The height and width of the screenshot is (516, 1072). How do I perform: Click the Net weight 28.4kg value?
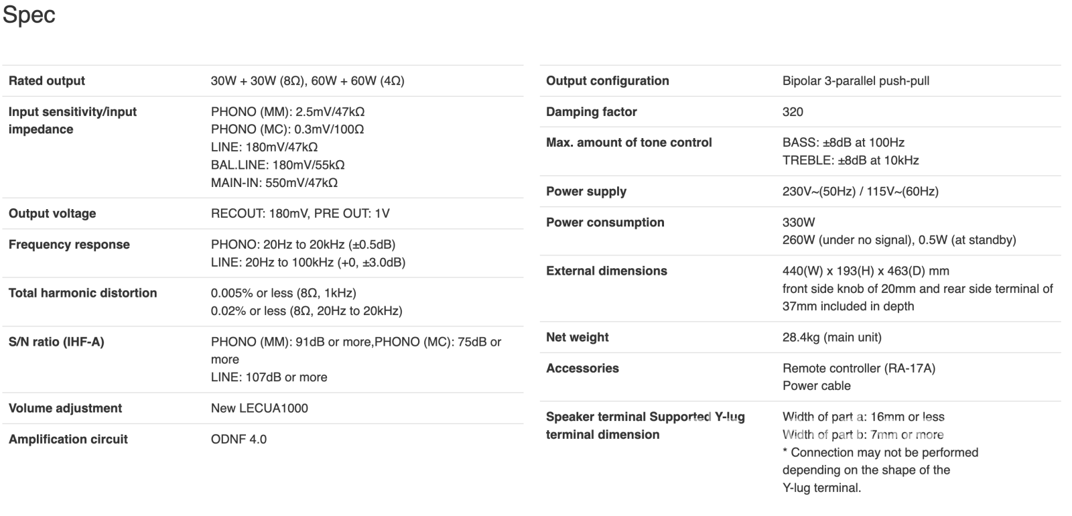pos(832,338)
